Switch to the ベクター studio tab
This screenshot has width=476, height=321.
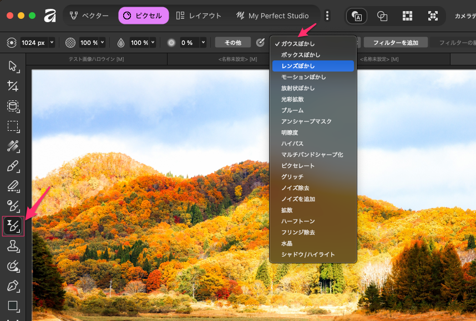coord(89,16)
